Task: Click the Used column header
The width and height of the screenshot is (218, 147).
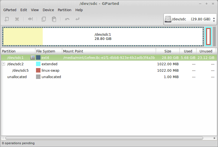Action: pos(188,51)
